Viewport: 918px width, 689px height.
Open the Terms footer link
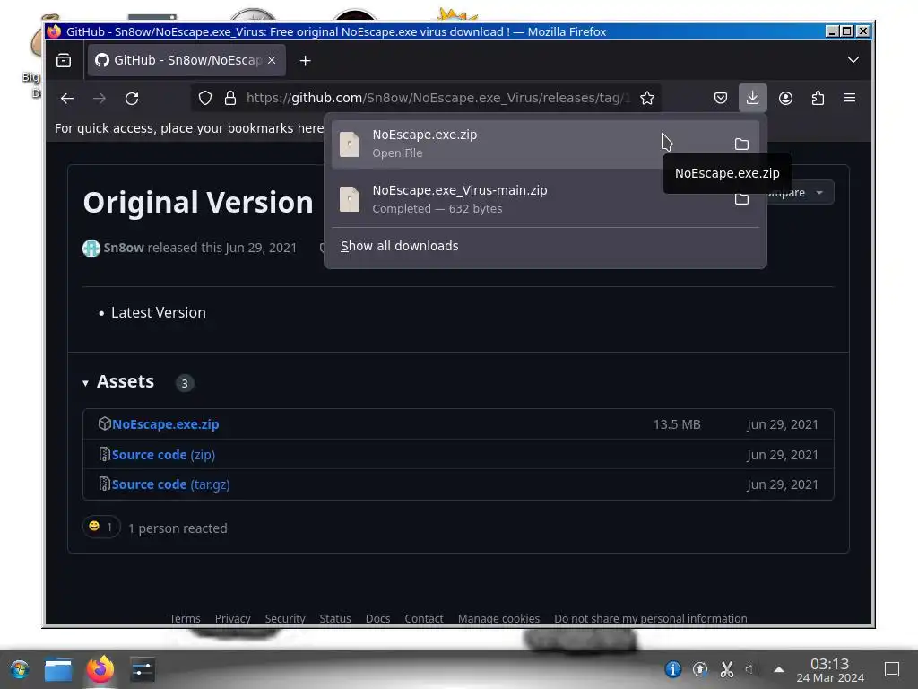pos(185,619)
